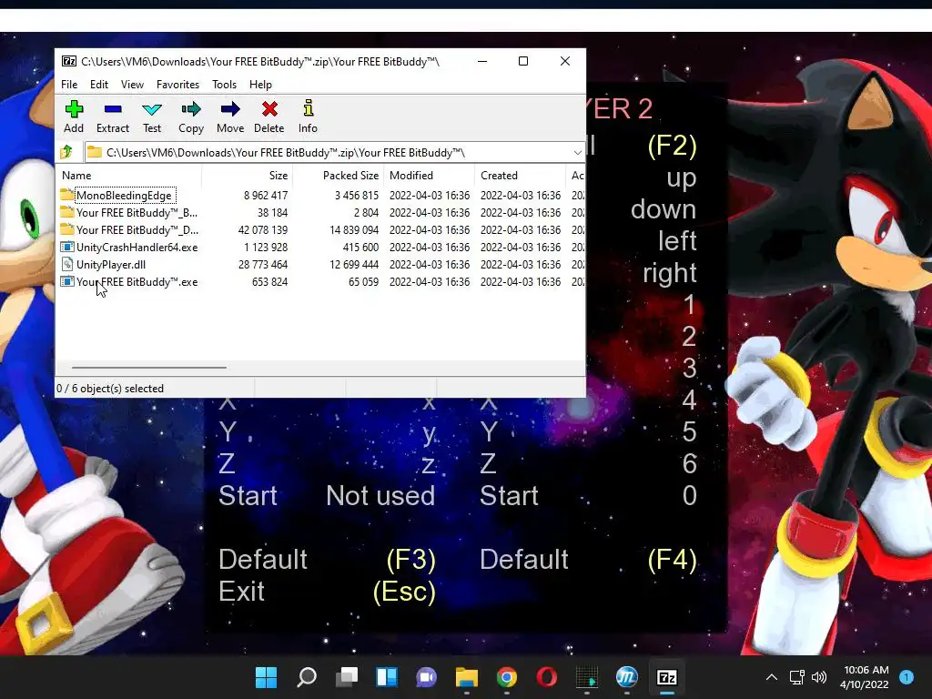Screen dimensions: 932x699
Task: Open the Help menu
Action: click(260, 85)
